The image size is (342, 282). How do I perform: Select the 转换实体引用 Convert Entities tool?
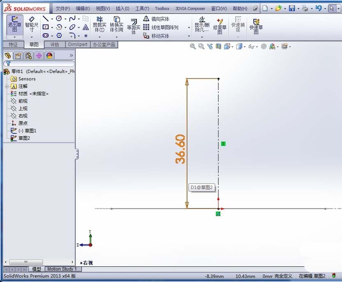(x=116, y=24)
